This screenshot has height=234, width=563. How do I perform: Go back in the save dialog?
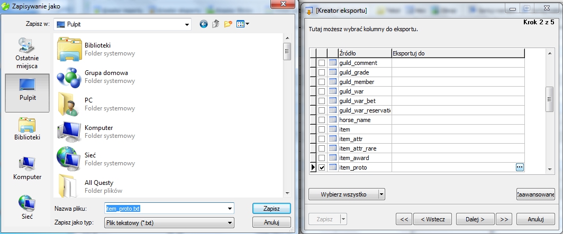point(204,24)
